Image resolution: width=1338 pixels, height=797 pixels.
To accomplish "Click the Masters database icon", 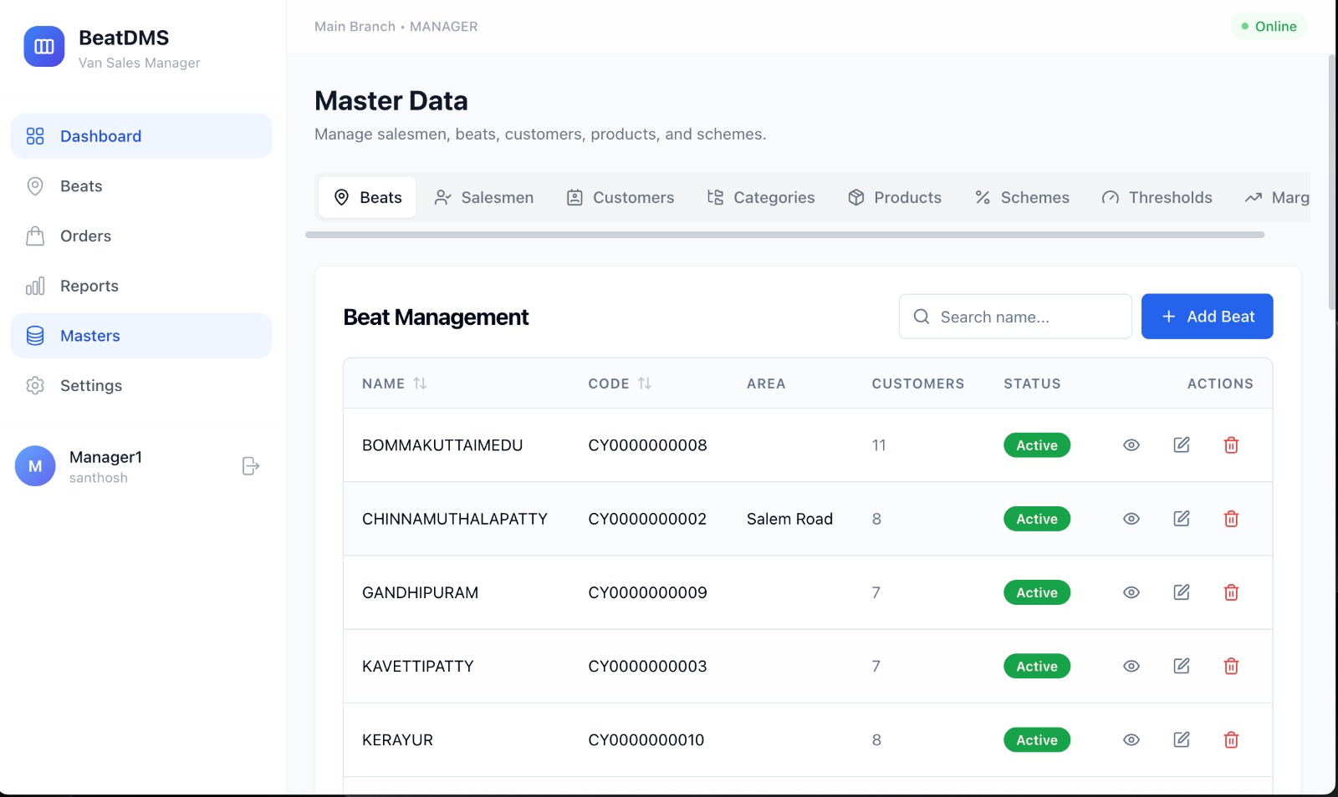I will pyautogui.click(x=34, y=335).
